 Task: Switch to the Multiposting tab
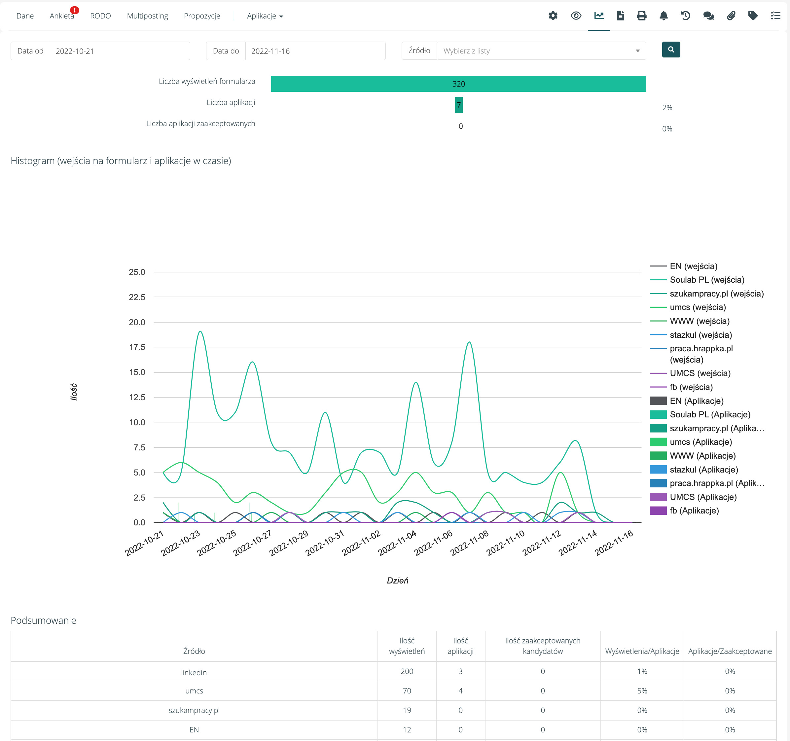click(x=147, y=16)
